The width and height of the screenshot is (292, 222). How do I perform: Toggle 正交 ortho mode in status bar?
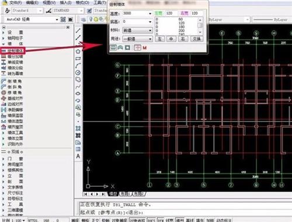pos(95,220)
